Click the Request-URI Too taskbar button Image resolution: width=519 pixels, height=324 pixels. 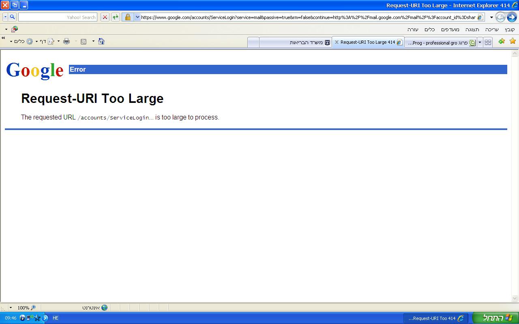(x=436, y=318)
